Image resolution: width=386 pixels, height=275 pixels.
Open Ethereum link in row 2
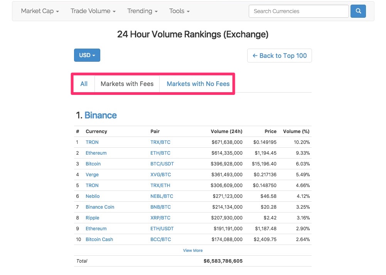96,153
